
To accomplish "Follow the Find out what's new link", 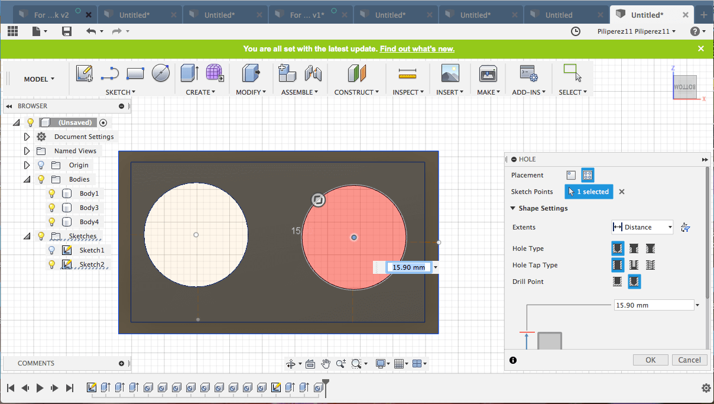I will (x=417, y=49).
